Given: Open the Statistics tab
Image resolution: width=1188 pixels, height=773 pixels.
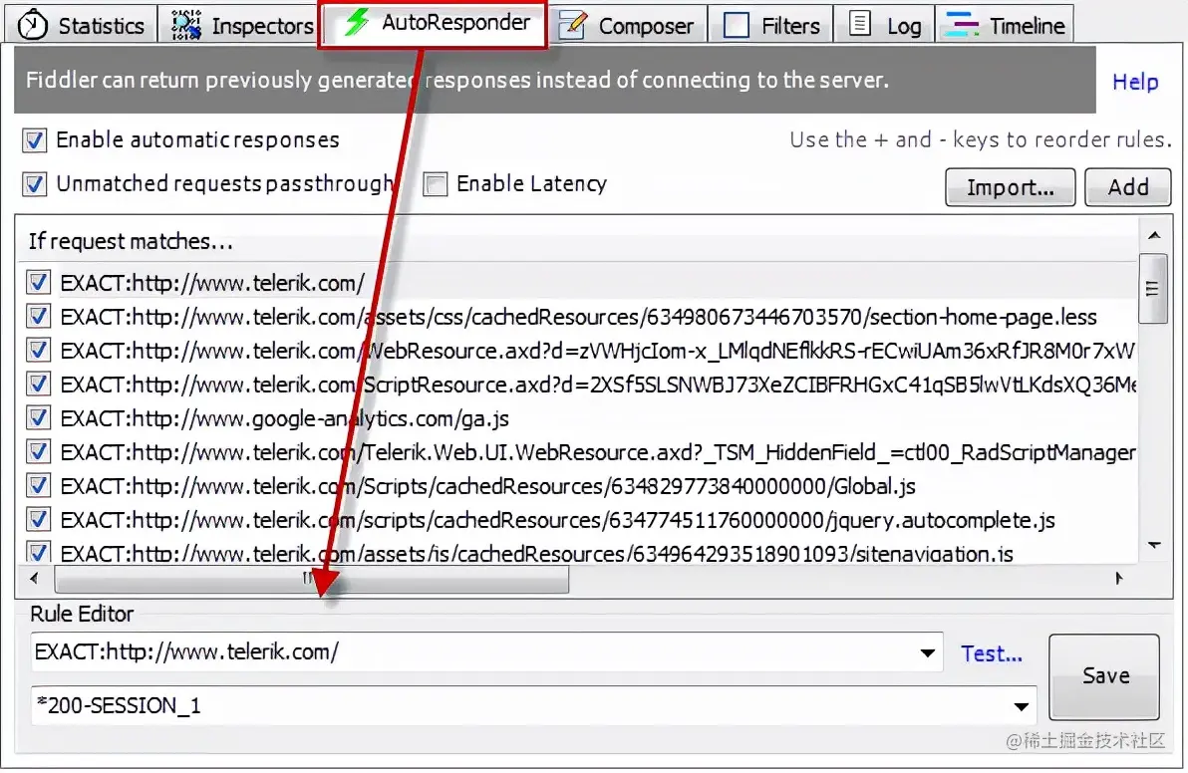Looking at the screenshot, I should tap(81, 25).
